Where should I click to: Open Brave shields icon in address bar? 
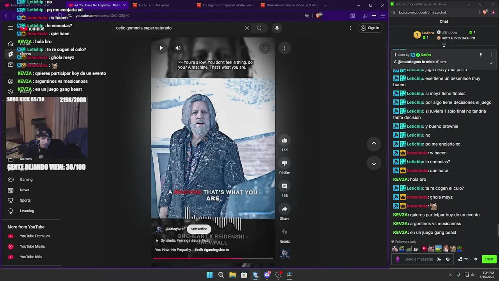pyautogui.click(x=318, y=16)
